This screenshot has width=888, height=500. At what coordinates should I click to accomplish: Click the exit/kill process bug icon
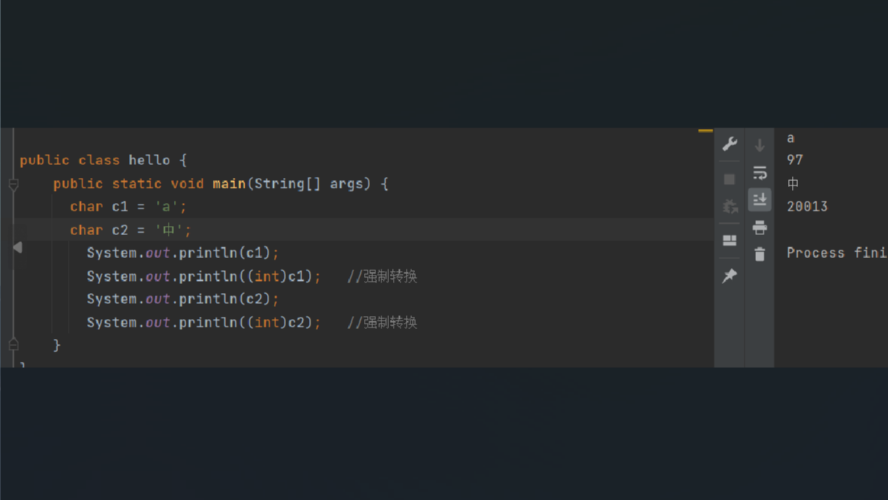(730, 207)
